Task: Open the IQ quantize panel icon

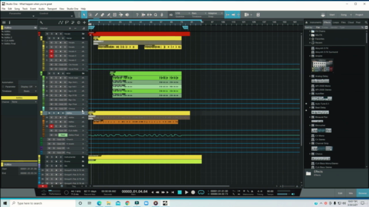Action: [x=171, y=15]
